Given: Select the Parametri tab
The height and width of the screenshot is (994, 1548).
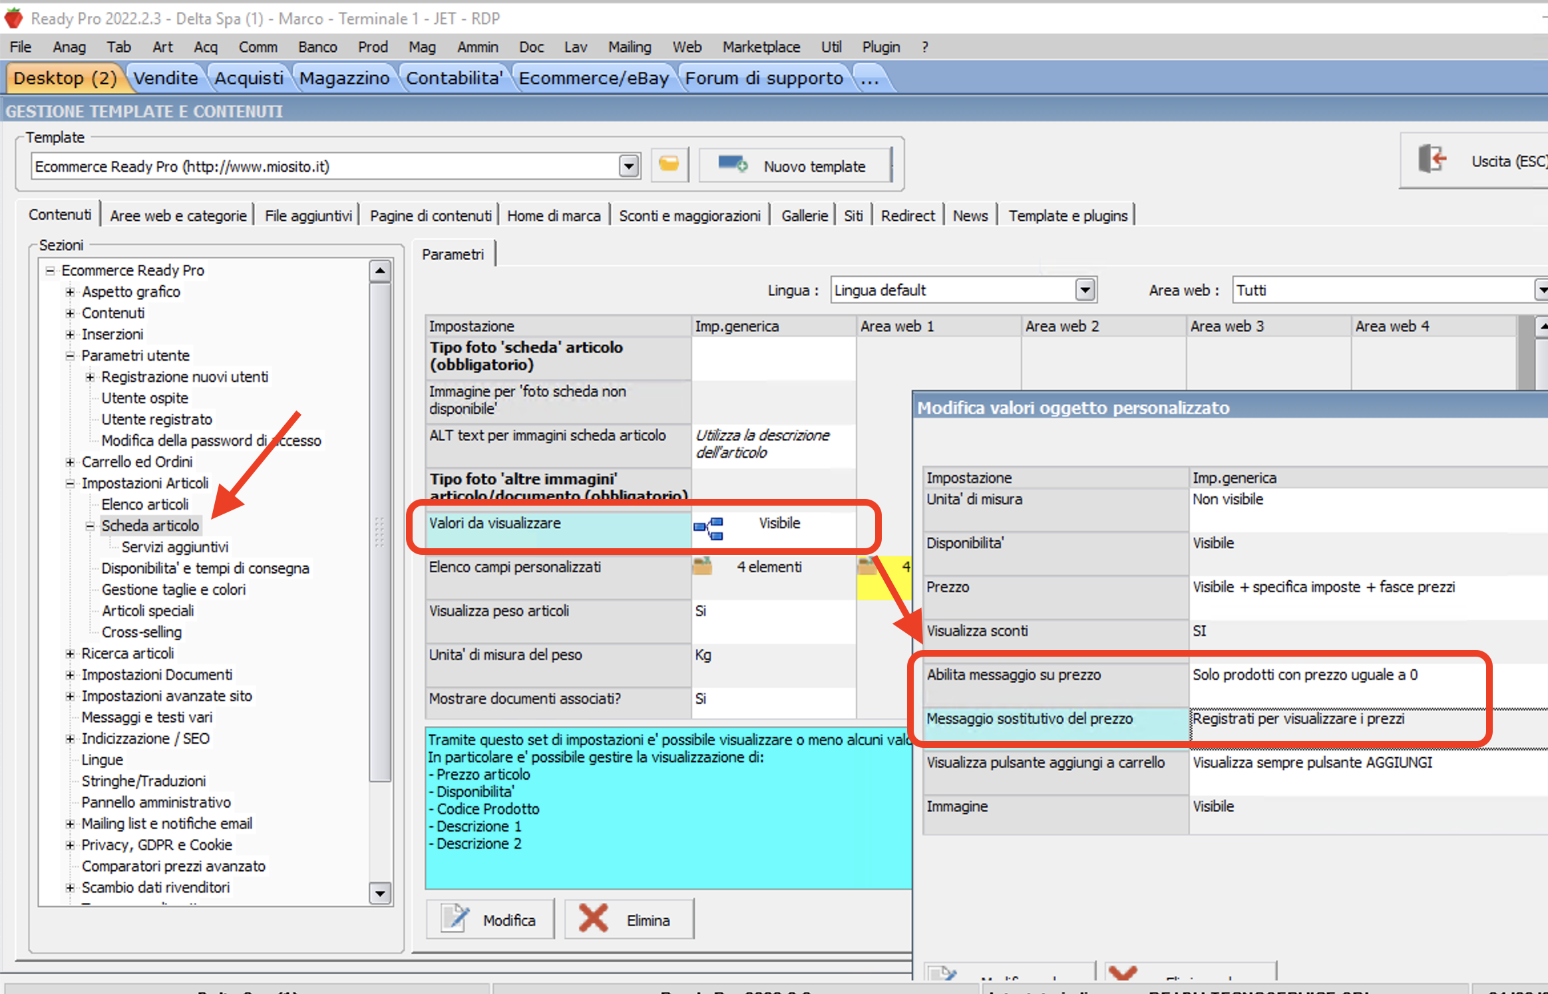Looking at the screenshot, I should [453, 254].
